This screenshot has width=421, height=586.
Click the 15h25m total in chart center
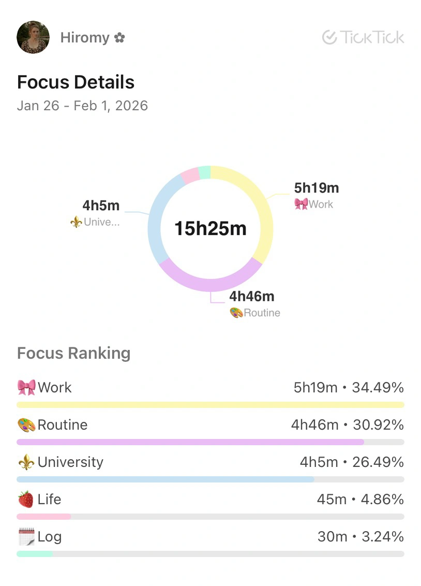[210, 228]
